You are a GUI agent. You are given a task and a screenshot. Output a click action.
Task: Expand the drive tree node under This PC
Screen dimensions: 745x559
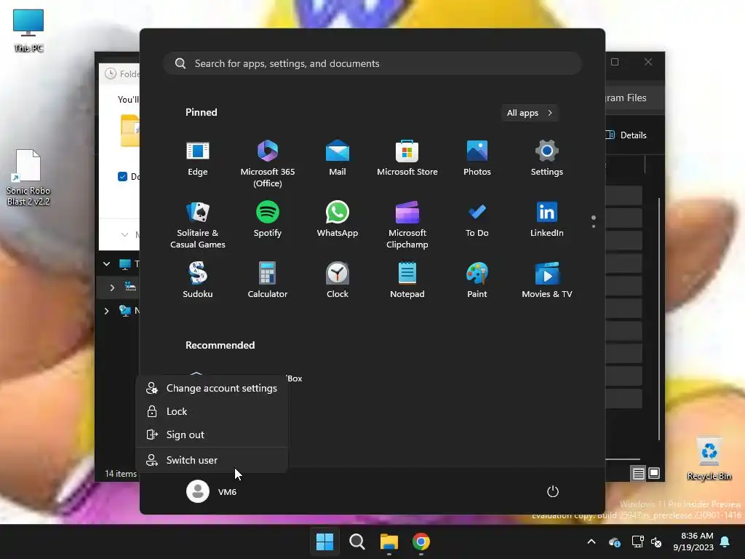pos(112,288)
